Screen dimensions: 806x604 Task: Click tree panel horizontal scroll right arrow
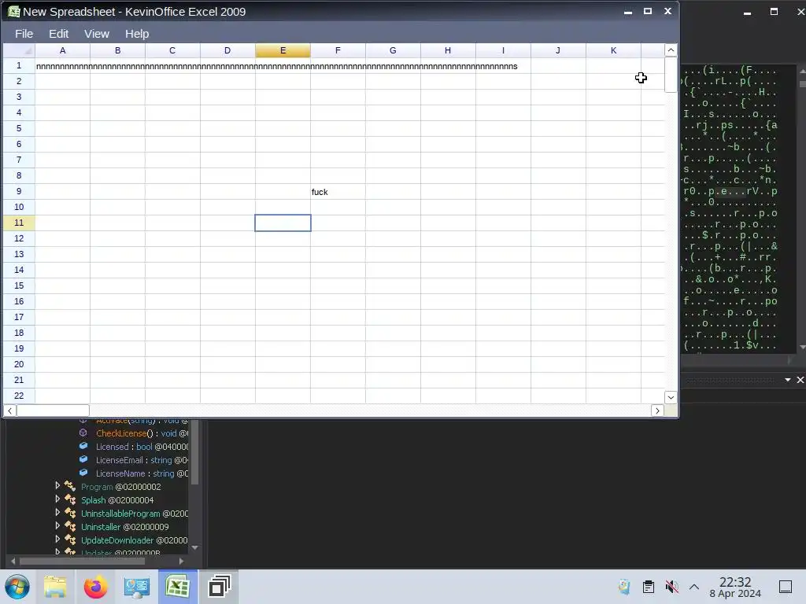tap(181, 562)
